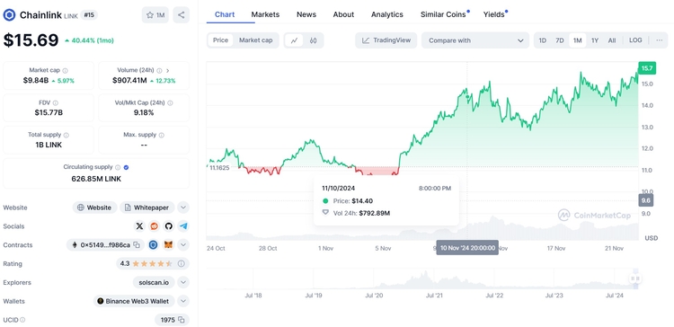Open the GitHub social icon

(169, 226)
